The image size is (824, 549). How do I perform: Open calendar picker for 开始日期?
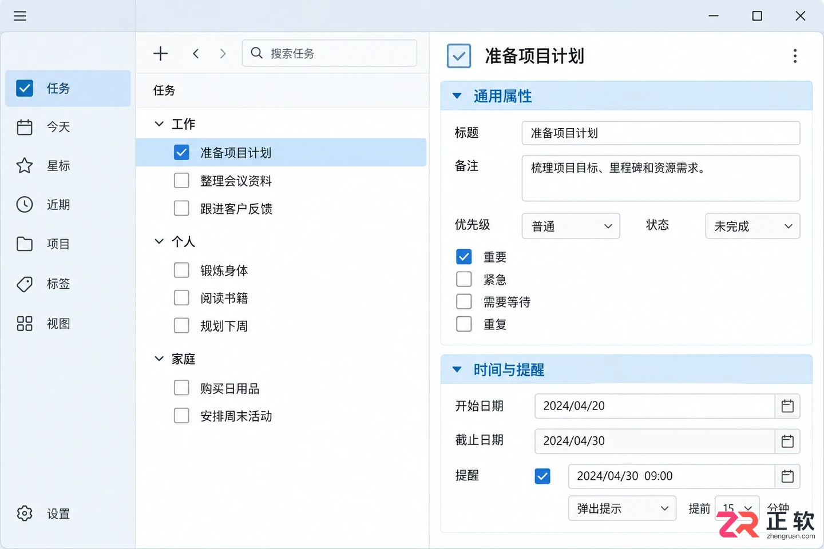[787, 406]
